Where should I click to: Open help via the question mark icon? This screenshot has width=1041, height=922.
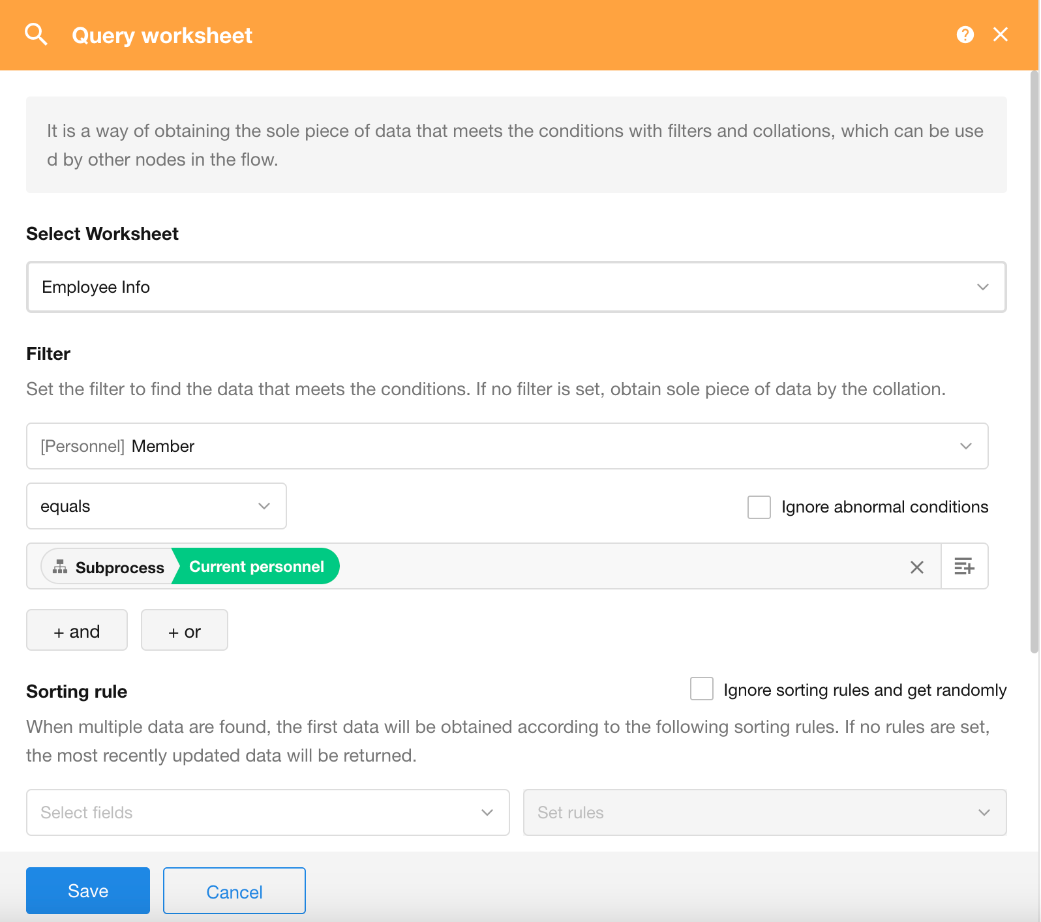[x=965, y=35]
